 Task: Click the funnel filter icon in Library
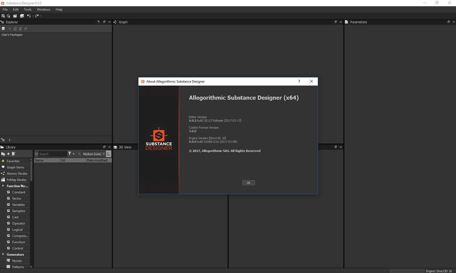click(70, 154)
